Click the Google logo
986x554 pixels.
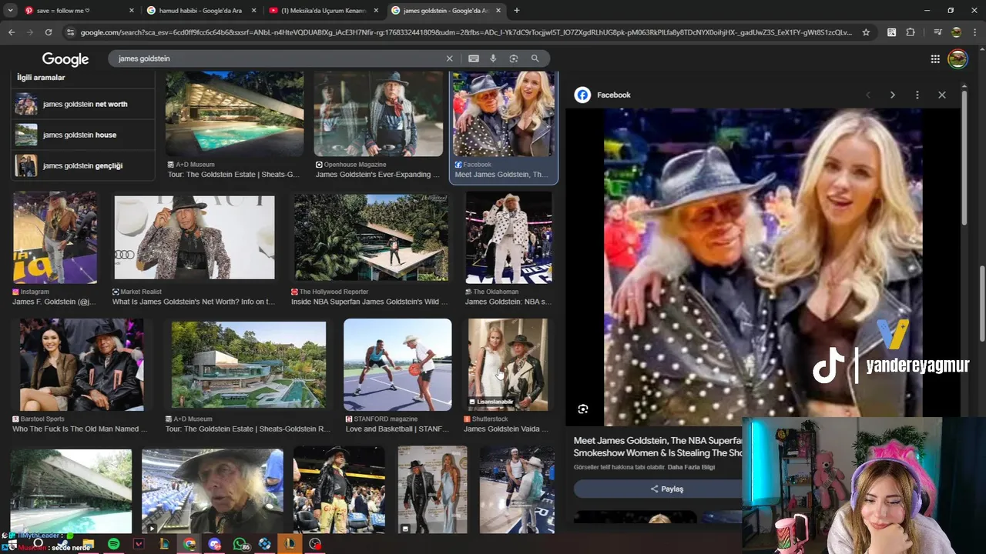(x=65, y=59)
